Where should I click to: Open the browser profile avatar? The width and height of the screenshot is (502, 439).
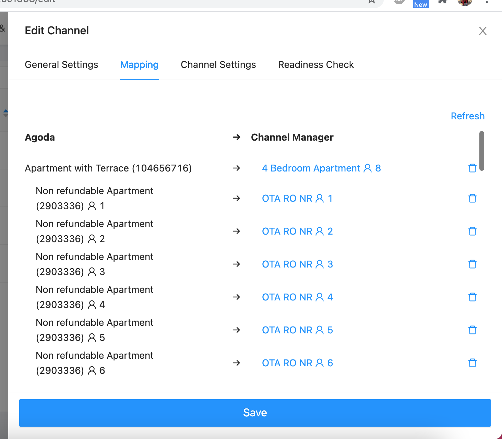click(465, 3)
